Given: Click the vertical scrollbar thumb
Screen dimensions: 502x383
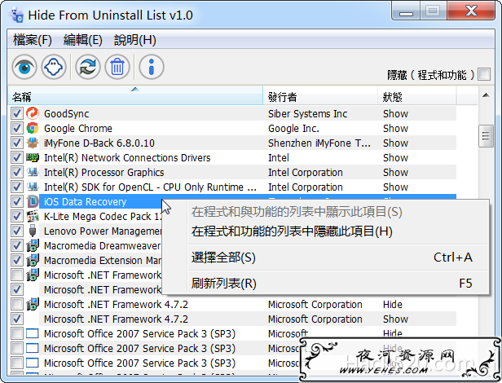Looking at the screenshot, I should tap(486, 136).
